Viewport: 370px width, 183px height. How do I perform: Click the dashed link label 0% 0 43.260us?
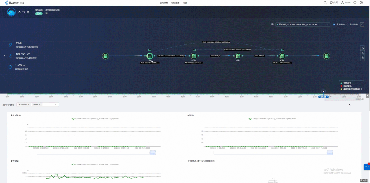238,49
